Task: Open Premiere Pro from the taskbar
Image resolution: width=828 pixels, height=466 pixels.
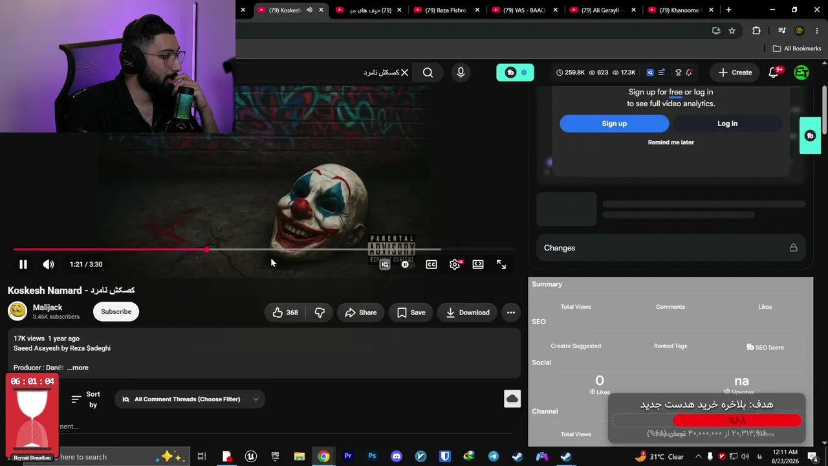Action: [348, 456]
